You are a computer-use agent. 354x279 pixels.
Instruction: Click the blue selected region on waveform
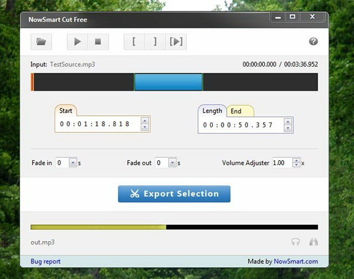tap(168, 82)
